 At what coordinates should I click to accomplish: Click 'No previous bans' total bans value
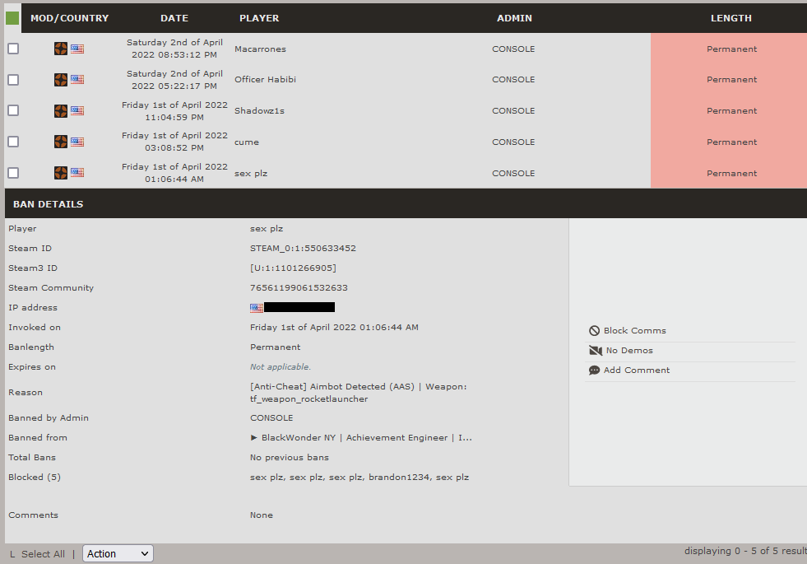coord(290,458)
